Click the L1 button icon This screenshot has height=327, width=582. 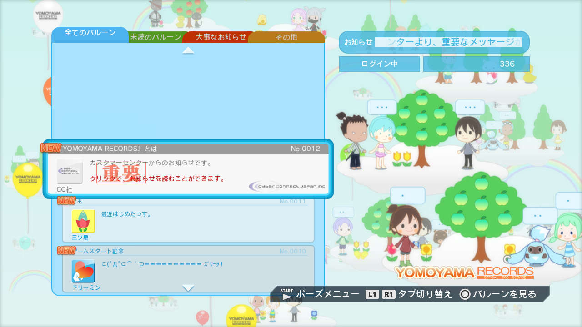click(372, 294)
